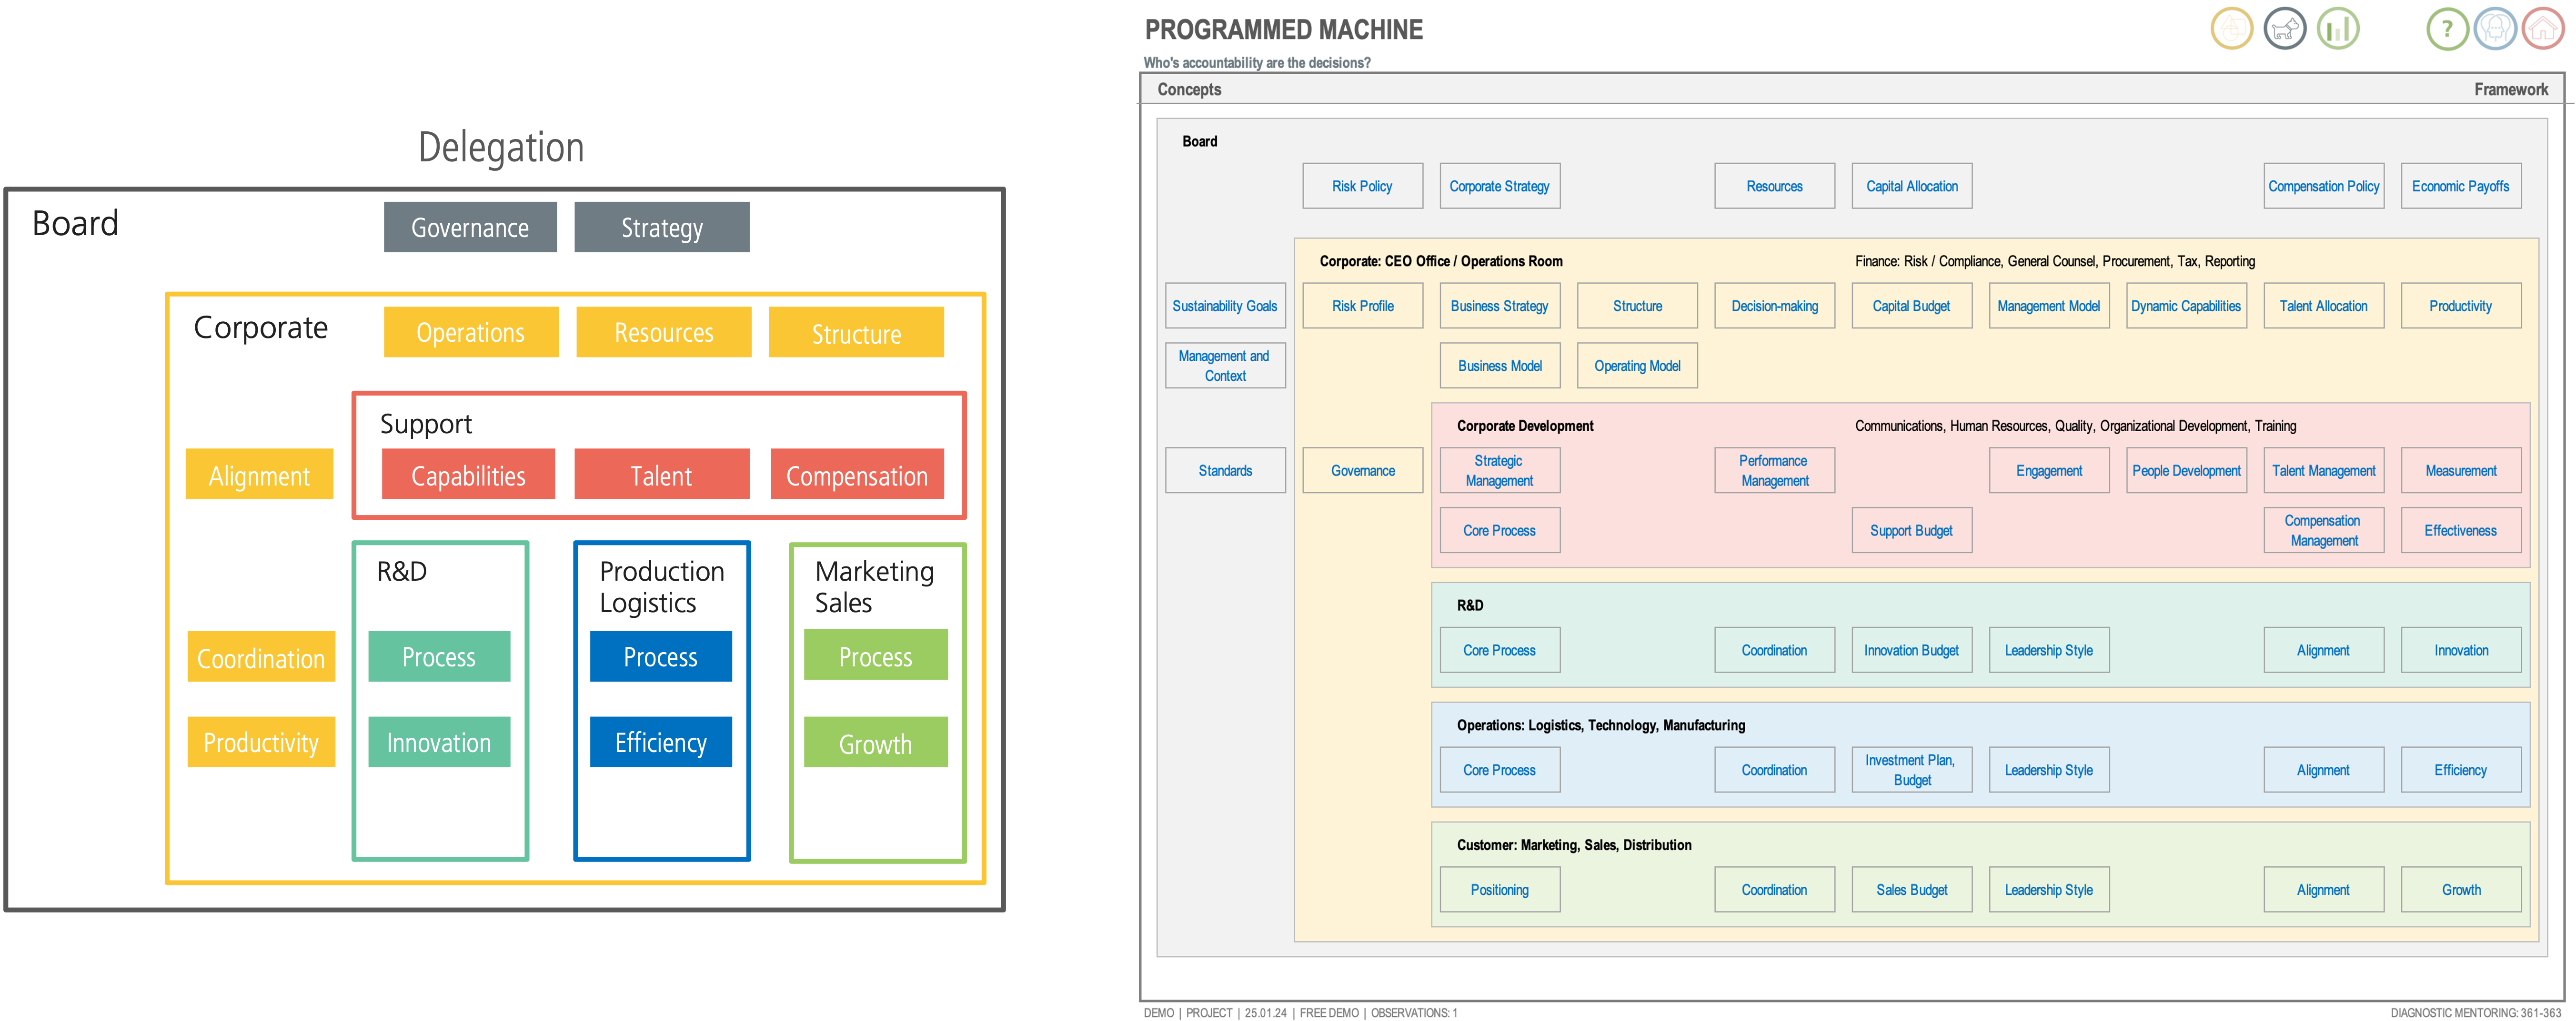
Task: Click the blue two-heads mentoring icon
Action: [2495, 29]
